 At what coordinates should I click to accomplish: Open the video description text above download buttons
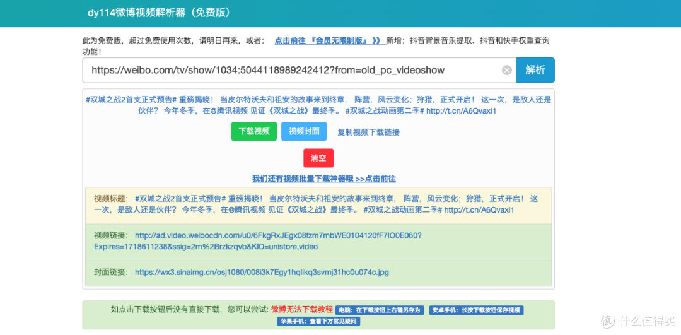[318, 105]
